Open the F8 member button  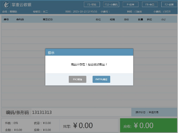click(x=150, y=4)
